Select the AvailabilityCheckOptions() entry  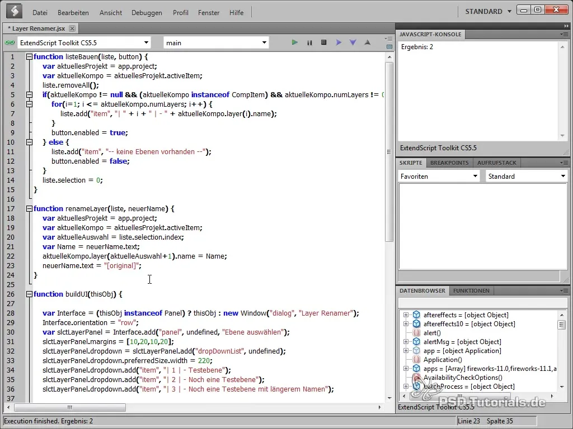[x=463, y=378]
